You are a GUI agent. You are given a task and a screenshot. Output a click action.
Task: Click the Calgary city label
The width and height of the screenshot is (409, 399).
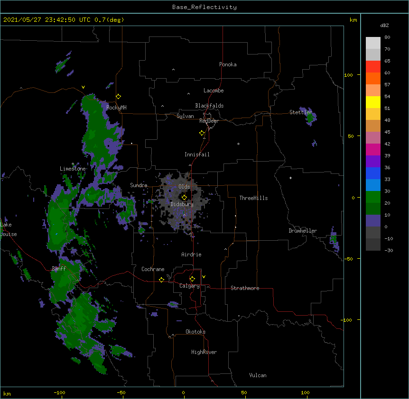coord(189,286)
